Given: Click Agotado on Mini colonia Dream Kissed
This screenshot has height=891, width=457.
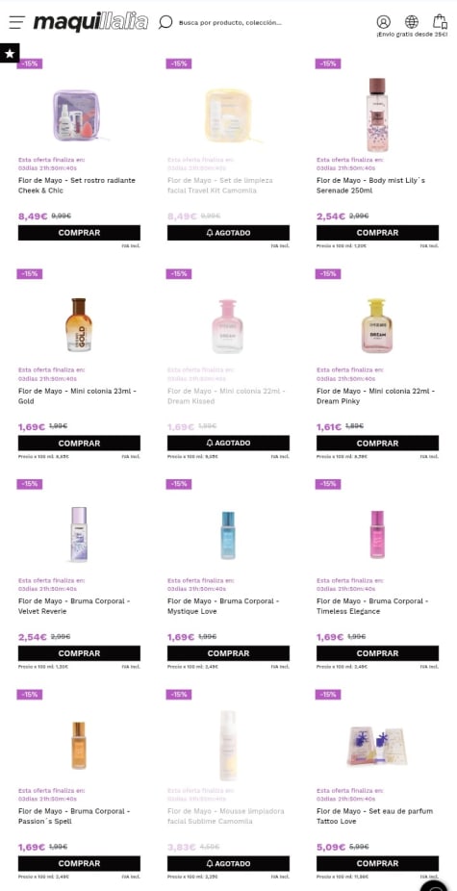Looking at the screenshot, I should [x=228, y=443].
